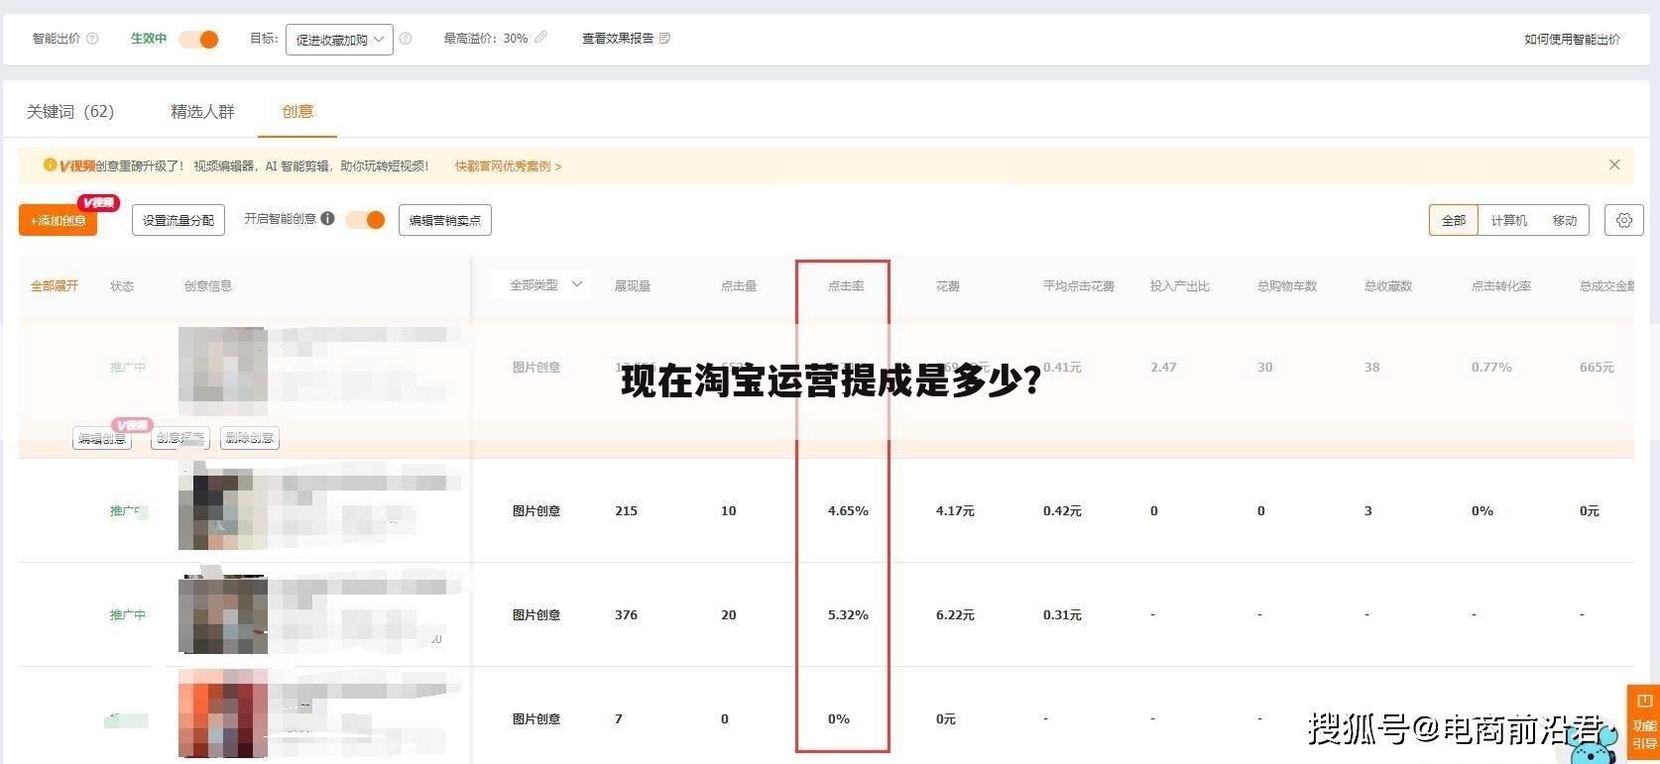Click the 投入产出比 column header
Image resolution: width=1660 pixels, height=764 pixels.
click(x=1180, y=285)
